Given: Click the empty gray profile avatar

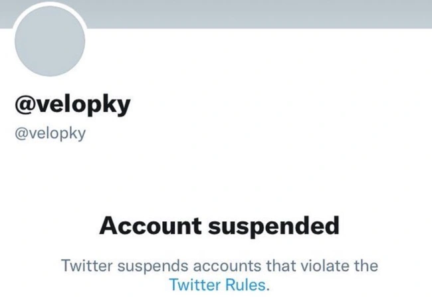Looking at the screenshot, I should [x=51, y=40].
